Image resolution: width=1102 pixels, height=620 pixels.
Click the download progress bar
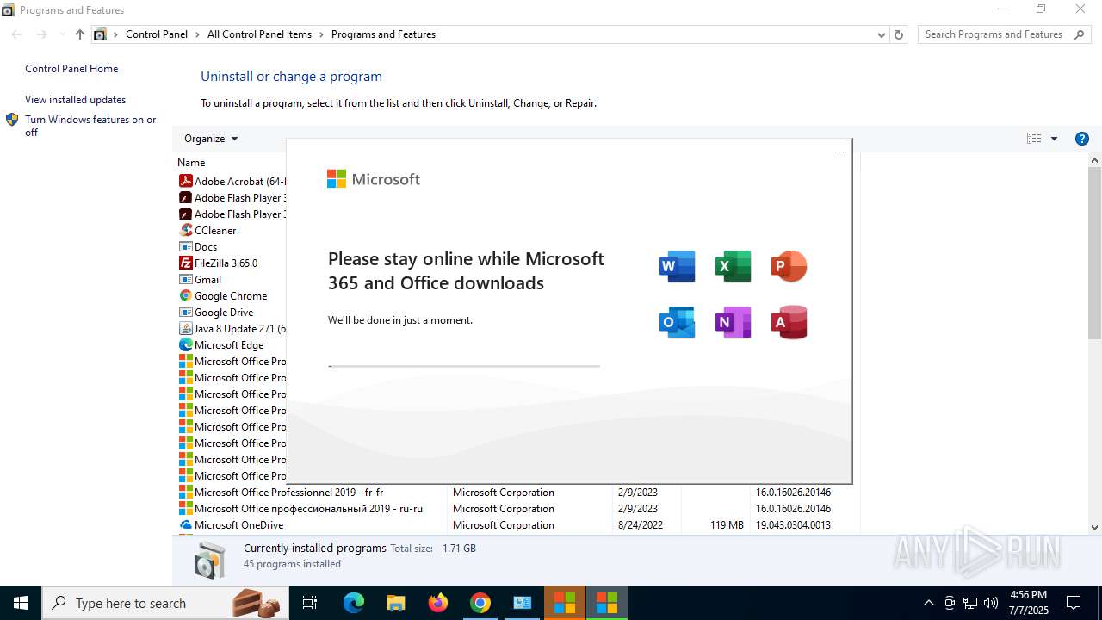pos(464,366)
